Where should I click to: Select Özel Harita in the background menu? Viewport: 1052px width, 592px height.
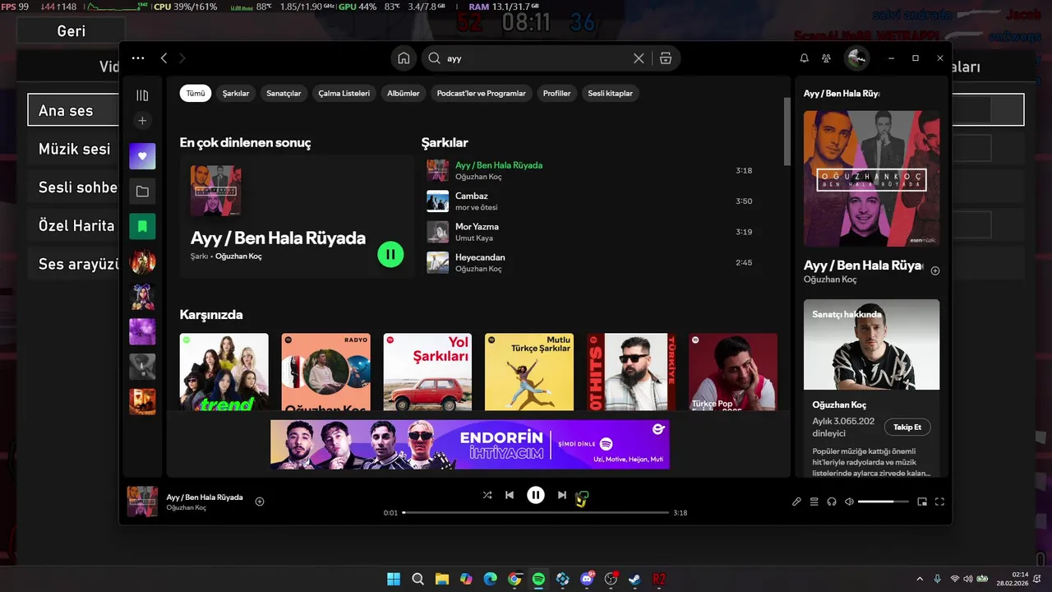[x=76, y=225]
